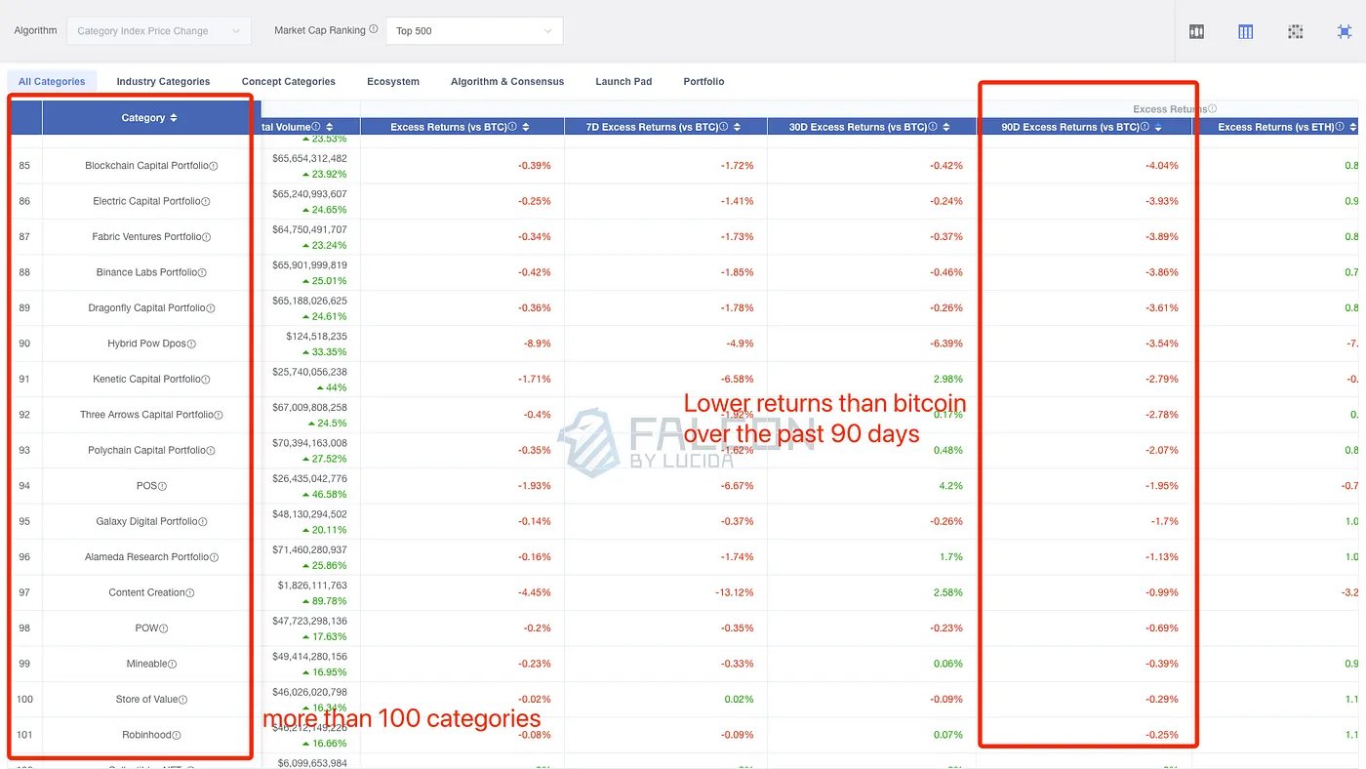Sort by the Category column arrows

pos(174,118)
